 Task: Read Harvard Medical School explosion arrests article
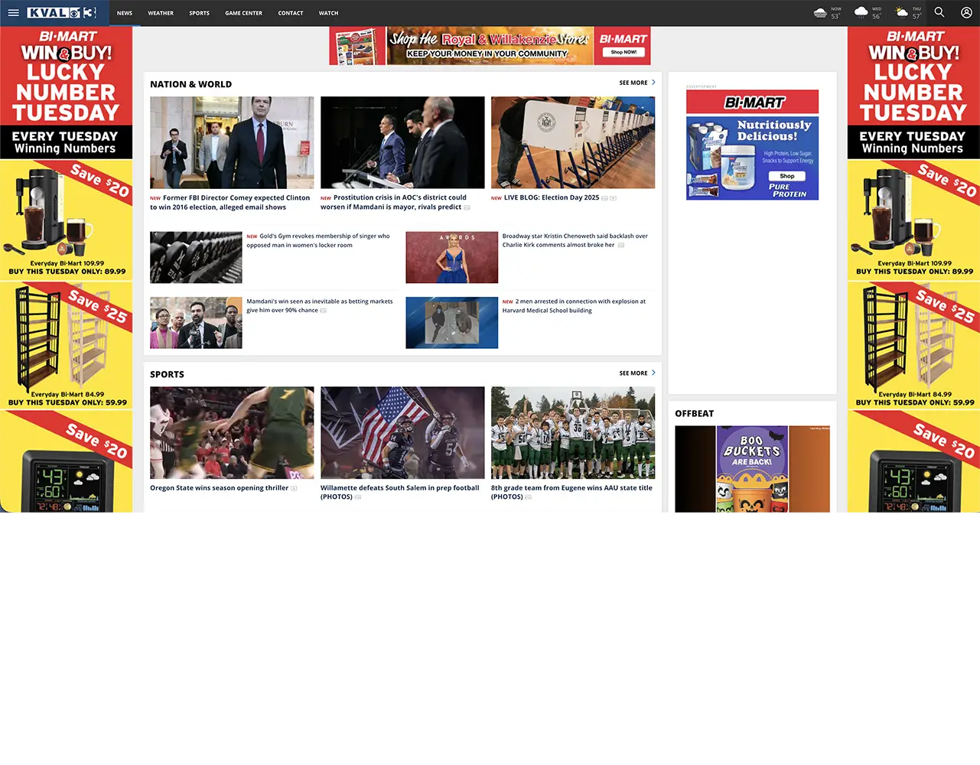(574, 306)
